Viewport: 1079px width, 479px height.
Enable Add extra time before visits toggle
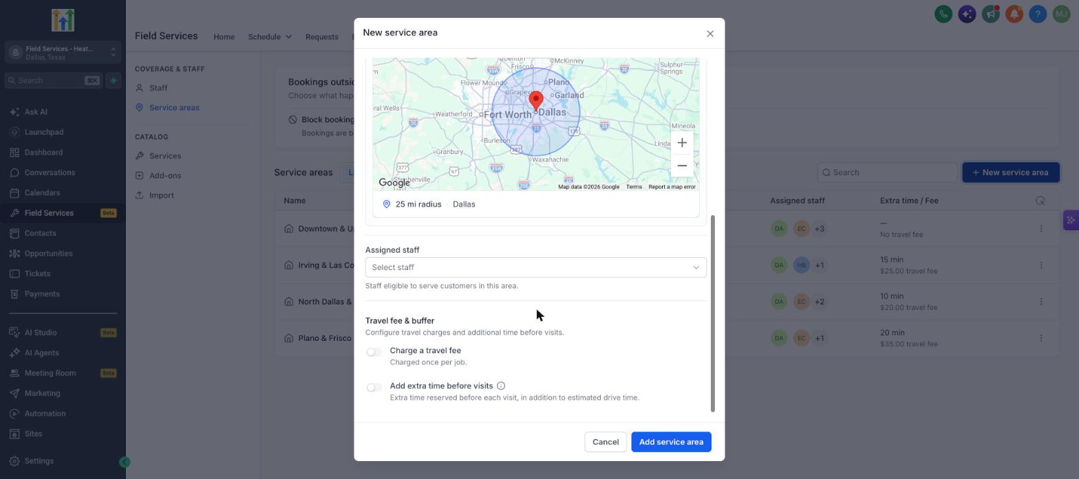click(374, 388)
